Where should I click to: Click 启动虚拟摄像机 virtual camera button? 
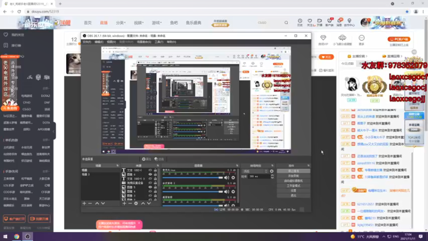click(x=293, y=181)
